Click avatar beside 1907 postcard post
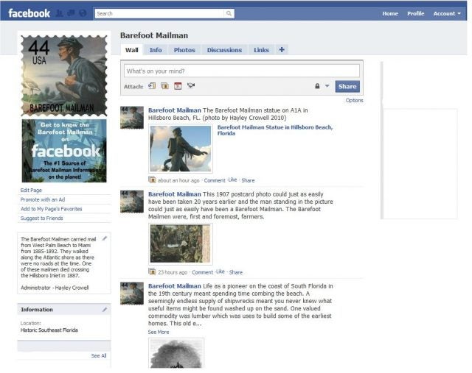The image size is (472, 373). point(132,202)
